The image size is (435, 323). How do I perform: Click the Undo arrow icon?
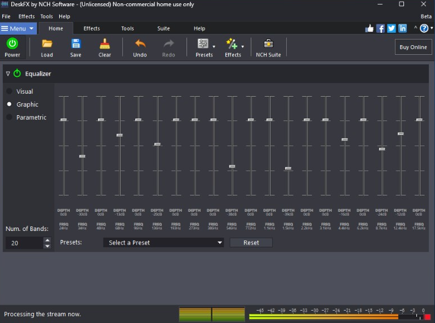coord(140,43)
